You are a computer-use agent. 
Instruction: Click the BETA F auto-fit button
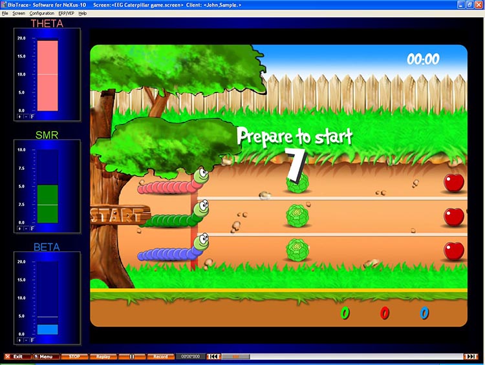(x=32, y=340)
